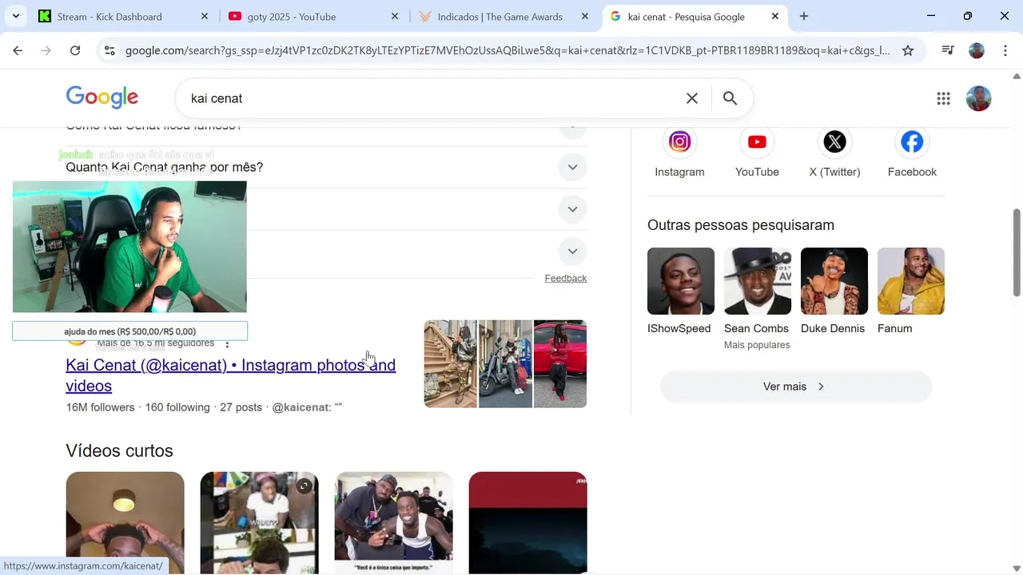Click the 'Ver mais' button
The width and height of the screenshot is (1023, 575).
pos(795,387)
